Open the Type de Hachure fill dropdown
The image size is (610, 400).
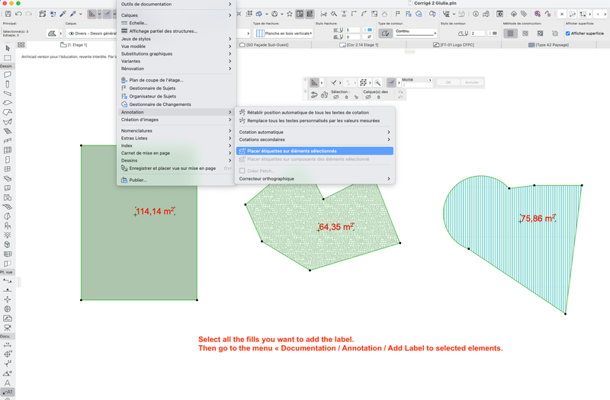284,34
